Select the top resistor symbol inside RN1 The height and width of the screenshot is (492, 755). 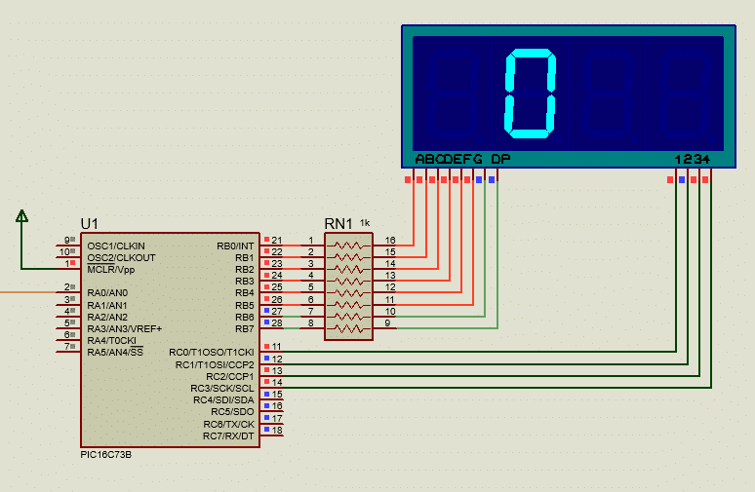(348, 246)
